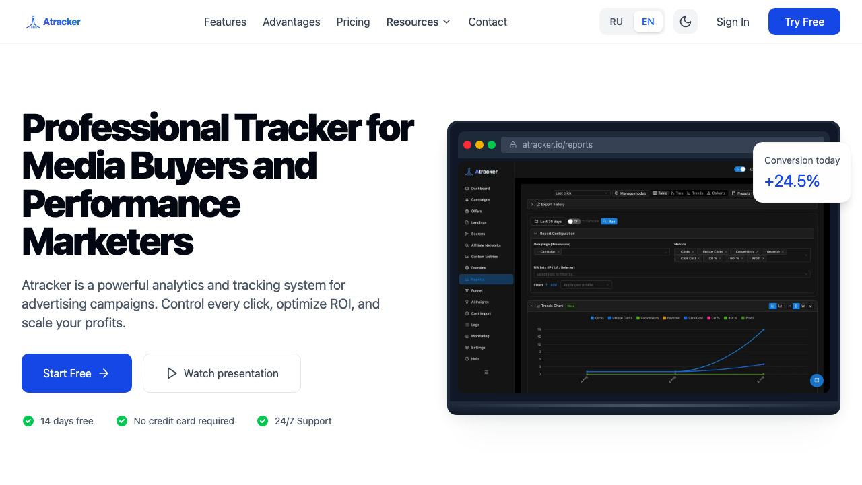Collapse the Trends Chart section
Image resolution: width=862 pixels, height=485 pixels.
532,306
